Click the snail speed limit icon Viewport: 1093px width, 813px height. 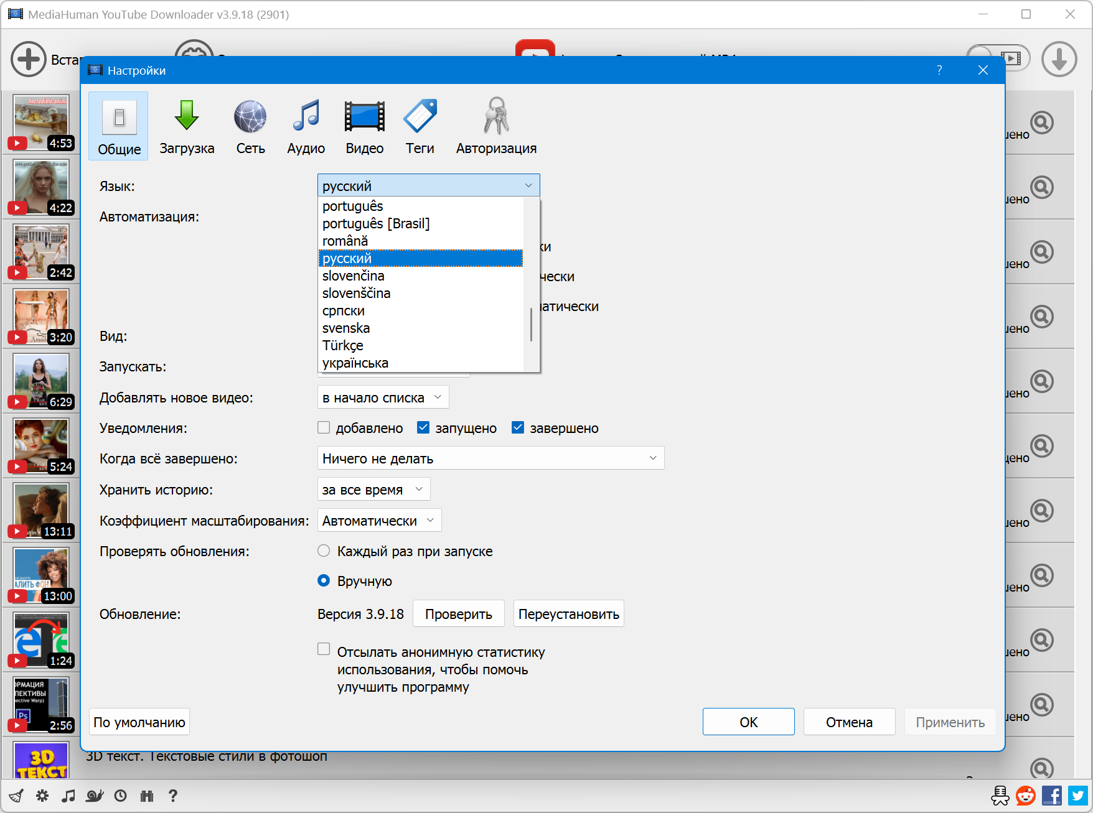click(95, 796)
